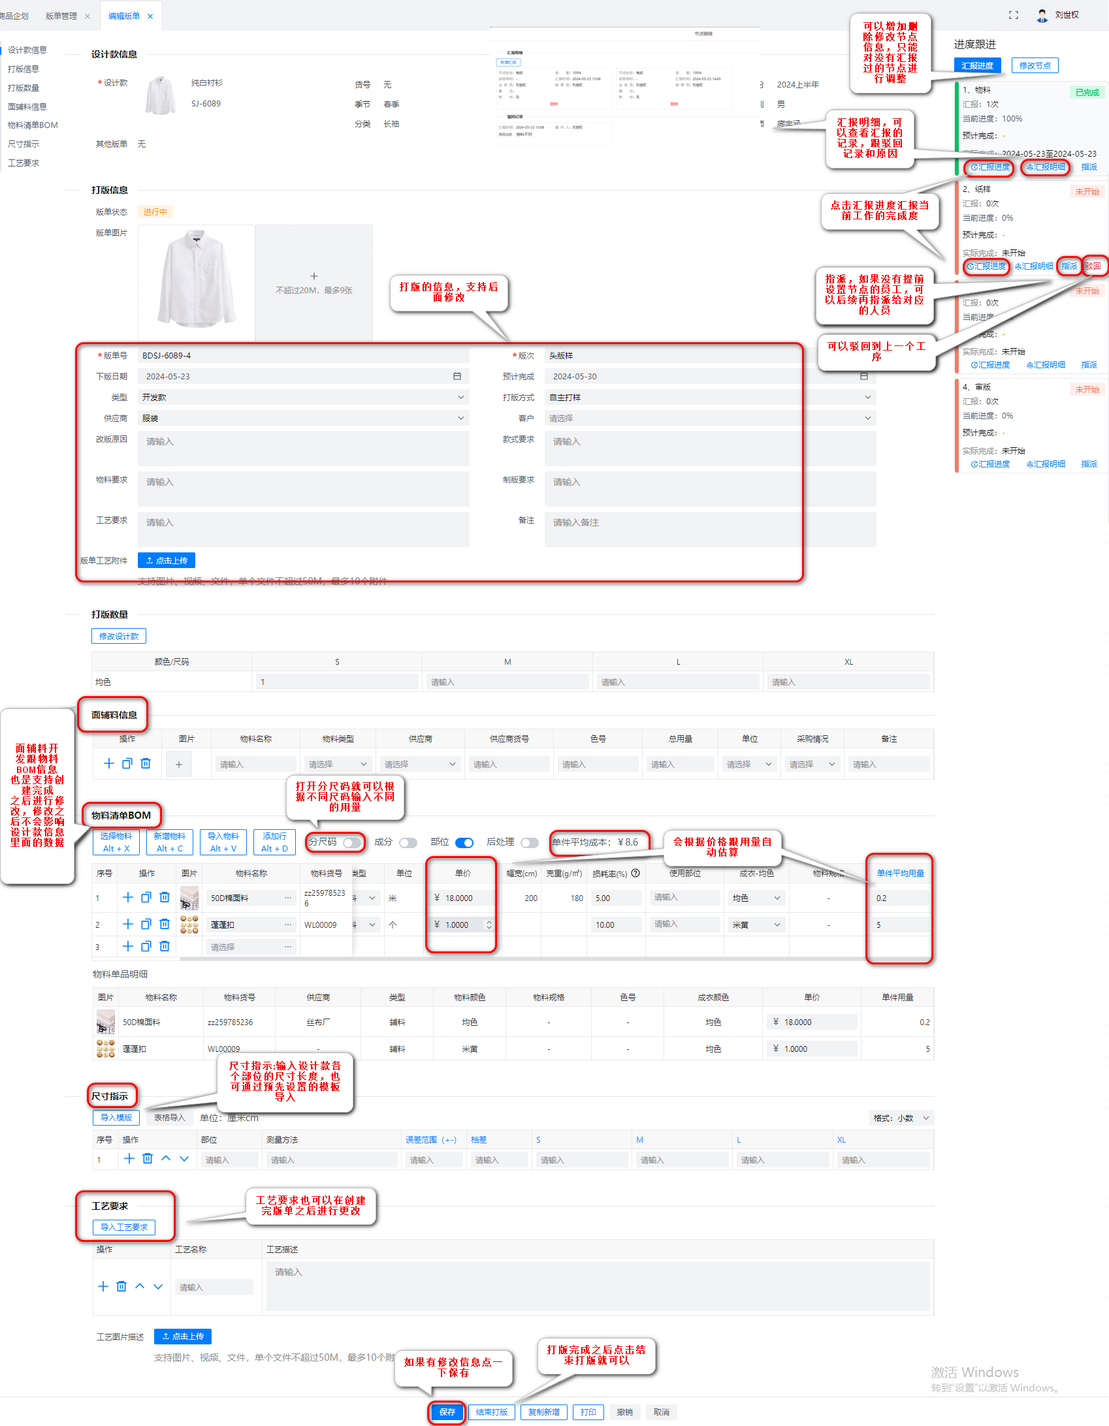Screen dimensions: 1109x1426
Task: Click add-row plus icon in 面辅料信息 table
Action: pyautogui.click(x=109, y=763)
